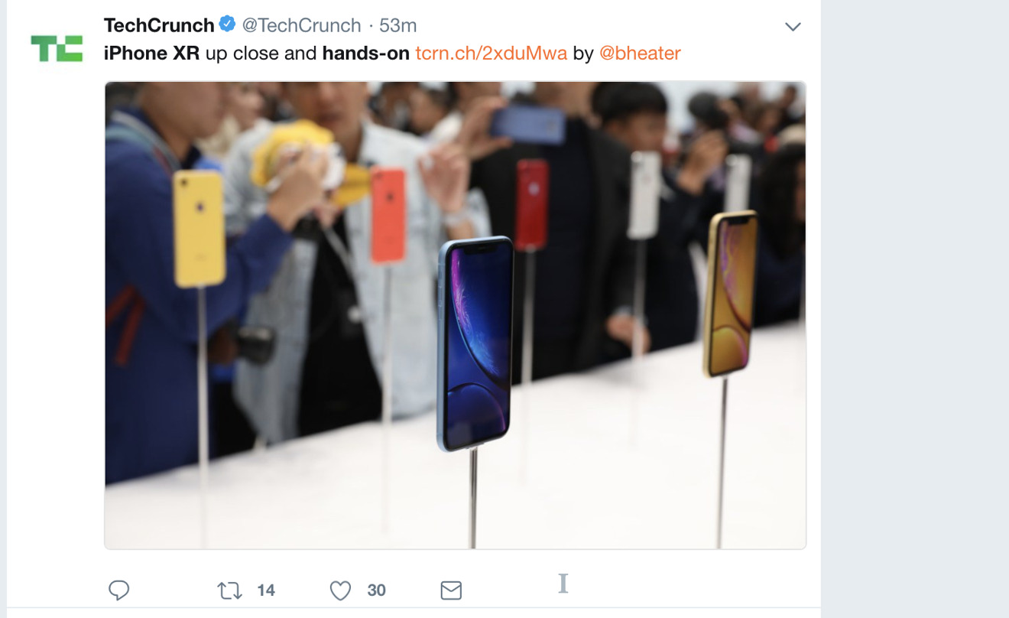This screenshot has height=618, width=1009.
Task: Click the blurred coral iPhone in photo
Action: 388,216
